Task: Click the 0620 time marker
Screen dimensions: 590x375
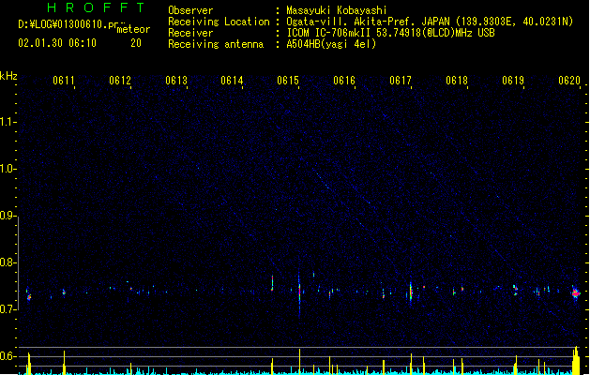Action: (x=569, y=81)
